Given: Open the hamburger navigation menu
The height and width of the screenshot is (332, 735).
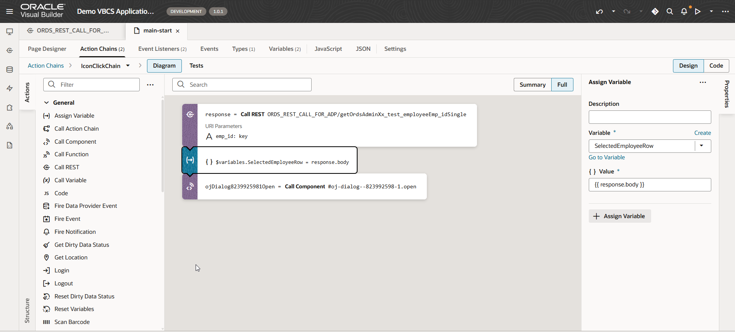Looking at the screenshot, I should (x=10, y=11).
